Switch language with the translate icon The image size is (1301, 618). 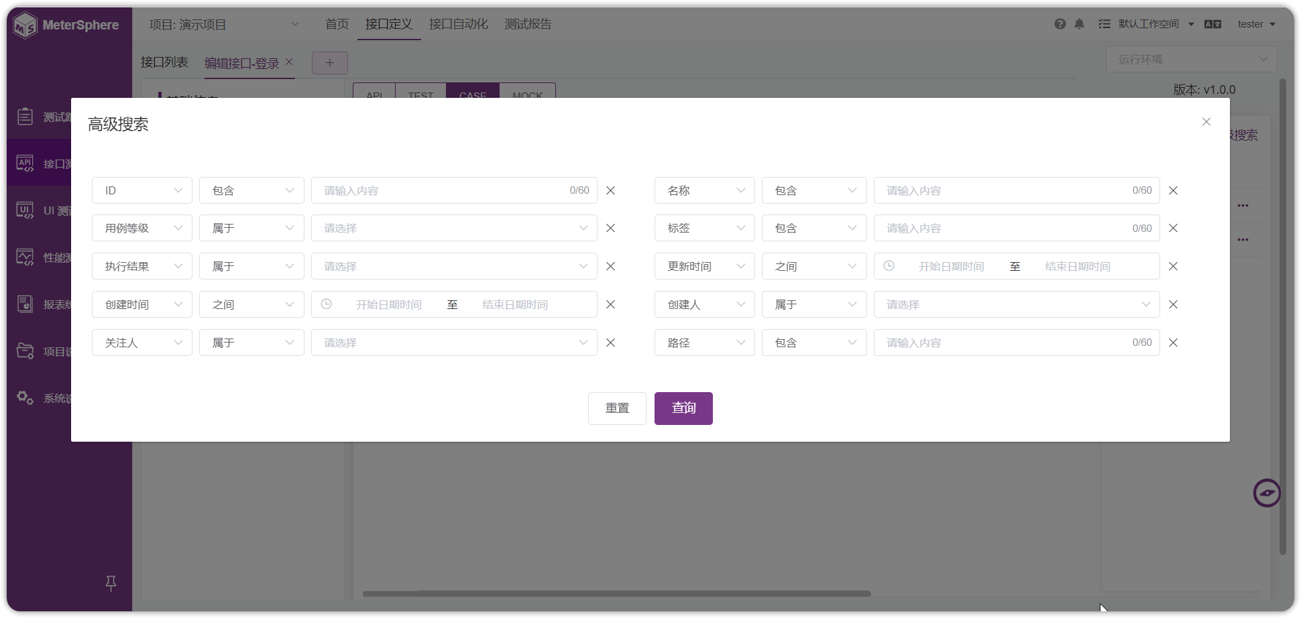click(1212, 24)
